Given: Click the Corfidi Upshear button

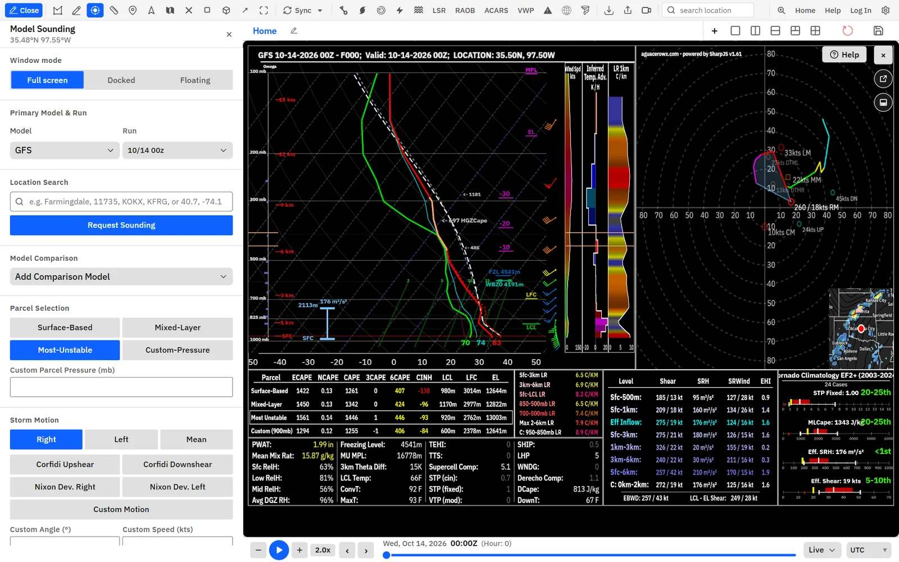Looking at the screenshot, I should pos(65,464).
